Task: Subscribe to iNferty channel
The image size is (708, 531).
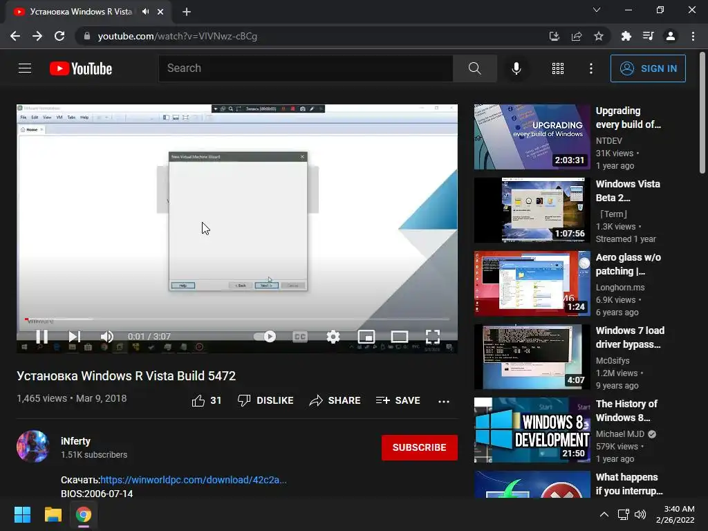Action: point(420,447)
